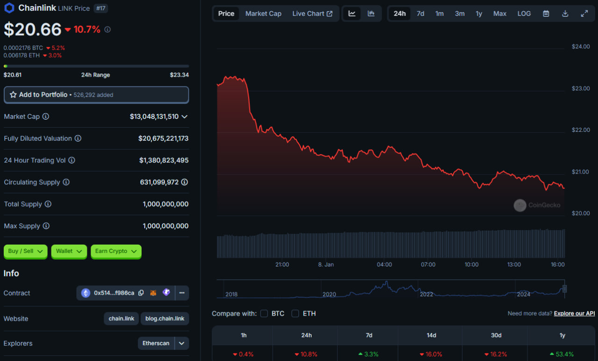
Task: Select the Market Cap chart tab
Action: 263,14
